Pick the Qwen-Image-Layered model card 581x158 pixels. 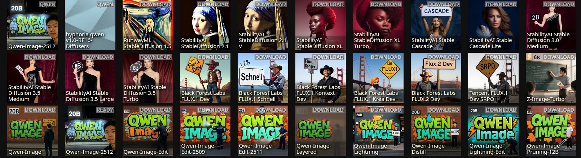(321, 131)
